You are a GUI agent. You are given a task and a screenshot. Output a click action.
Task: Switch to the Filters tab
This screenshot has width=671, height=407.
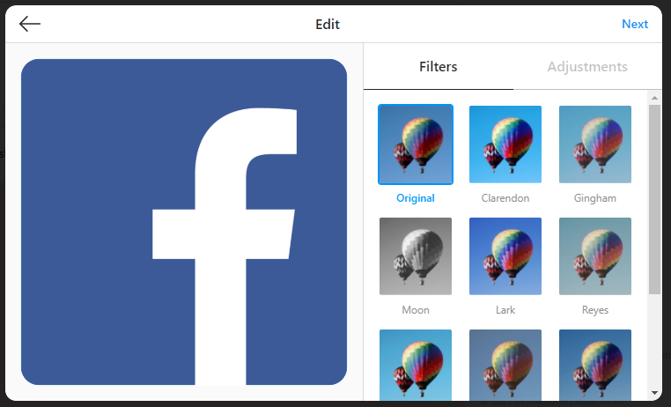pyautogui.click(x=438, y=67)
